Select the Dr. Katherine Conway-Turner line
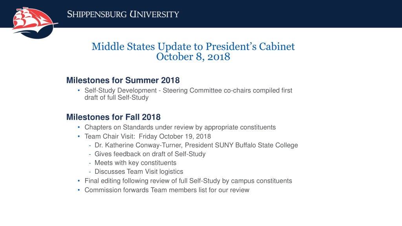The width and height of the screenshot is (402, 226). (196, 145)
